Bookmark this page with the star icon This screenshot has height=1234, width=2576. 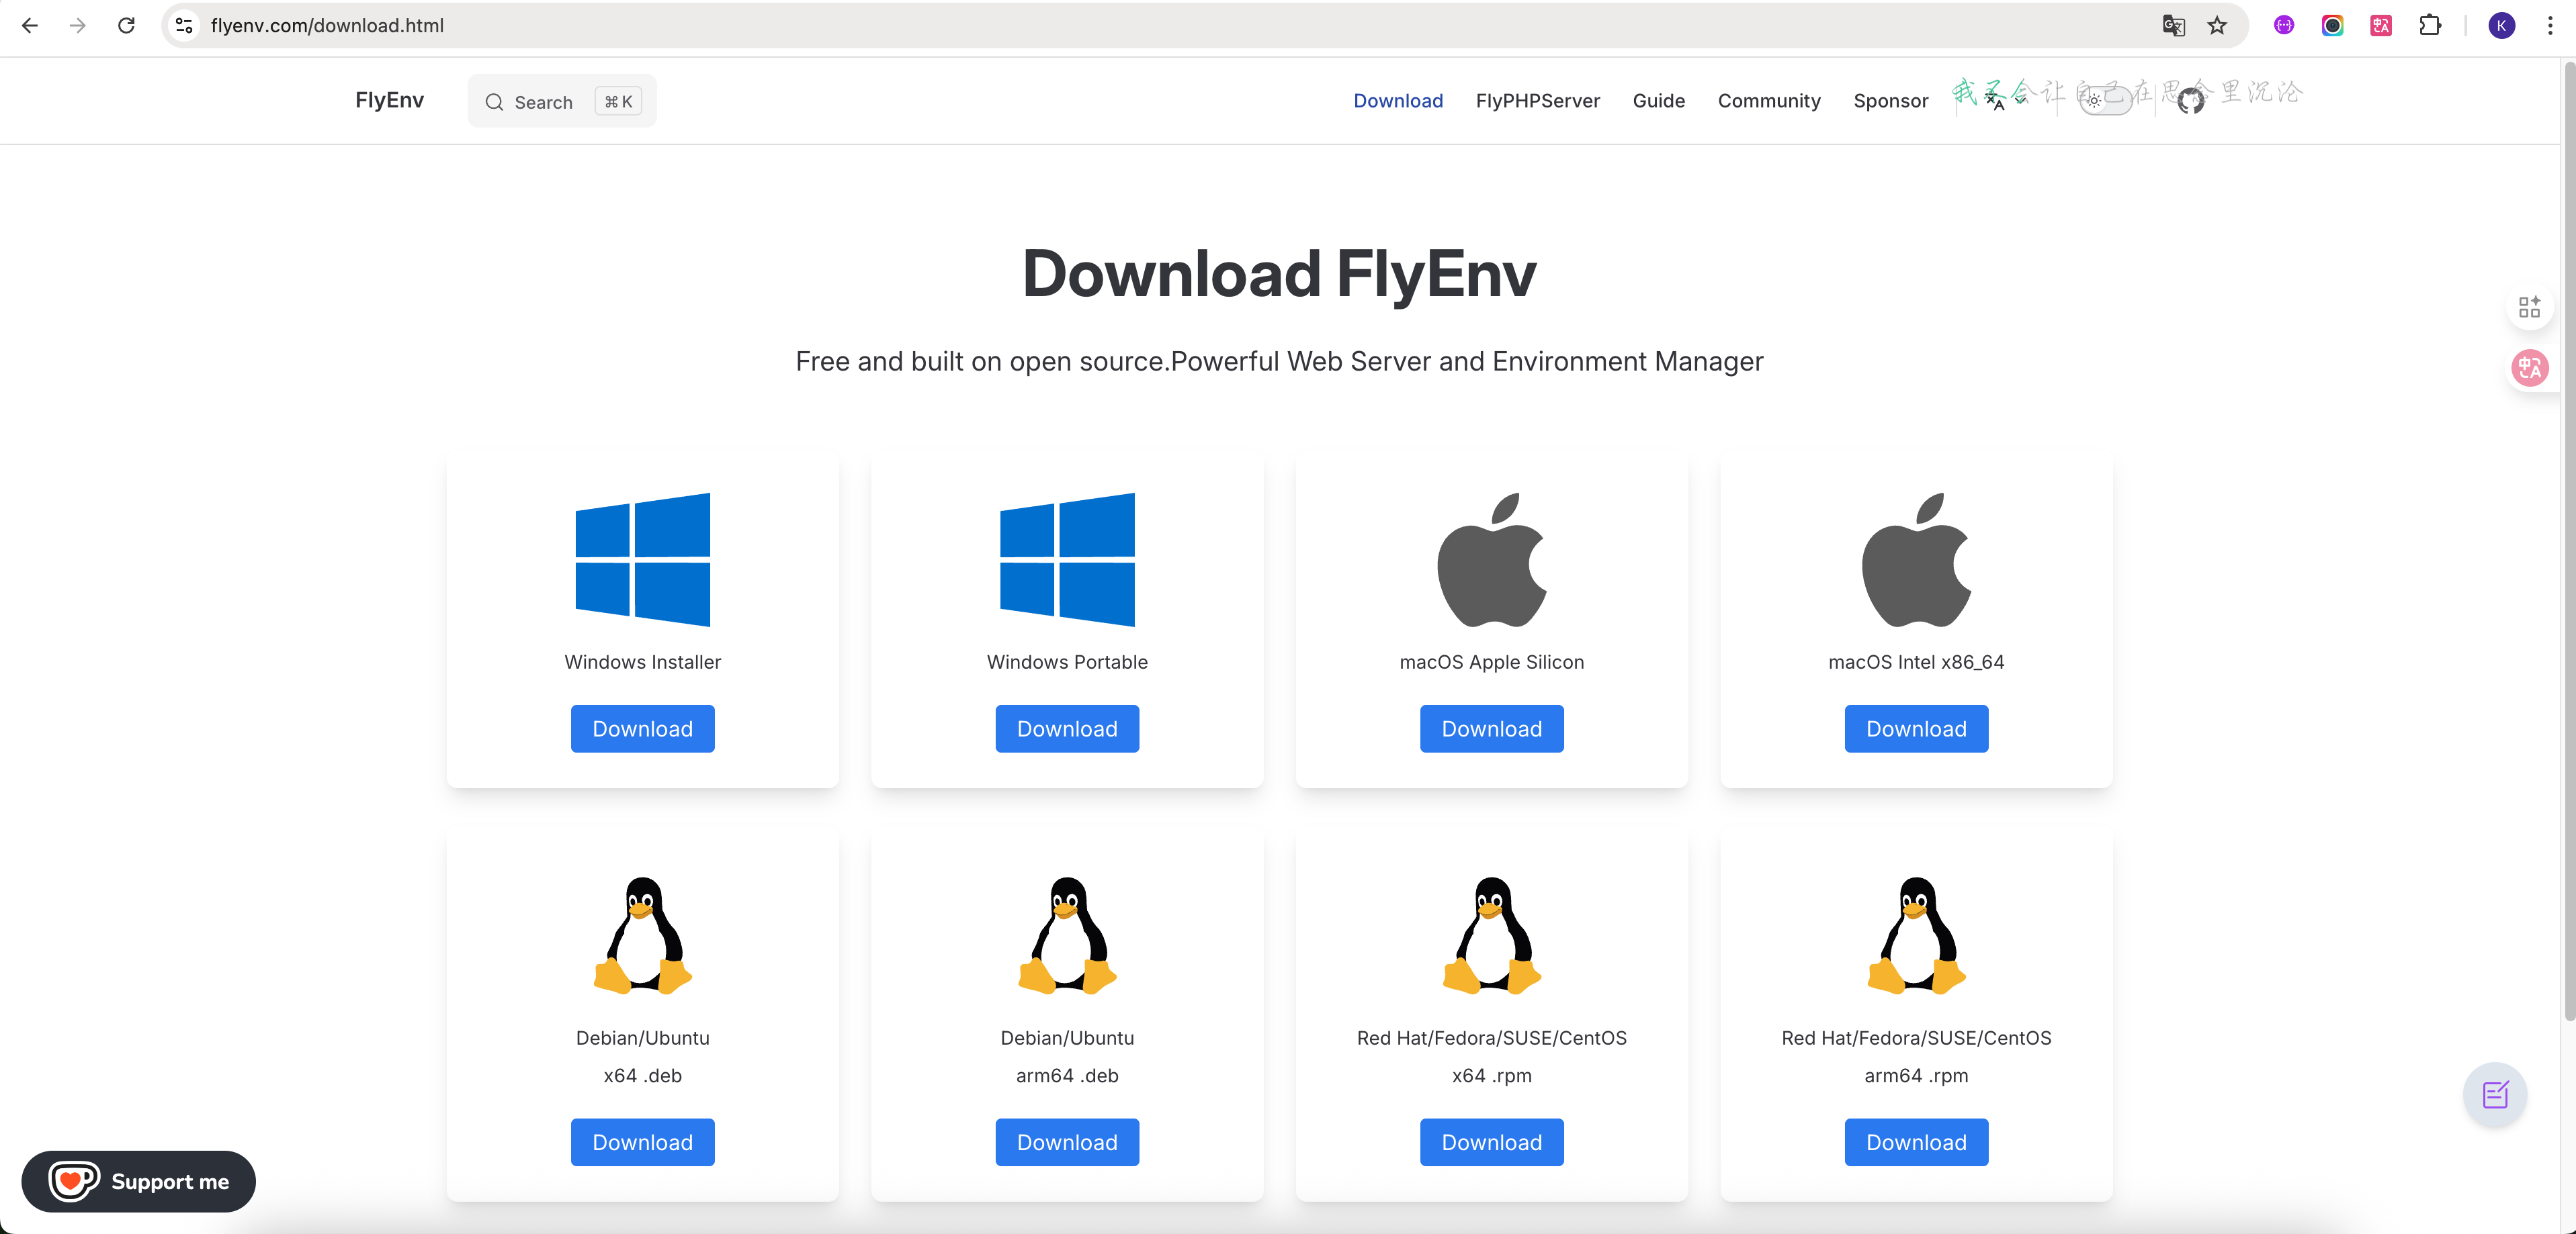tap(2217, 26)
